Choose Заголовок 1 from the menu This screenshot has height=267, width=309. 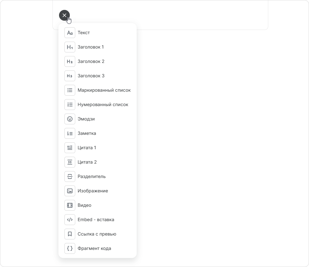(97, 47)
